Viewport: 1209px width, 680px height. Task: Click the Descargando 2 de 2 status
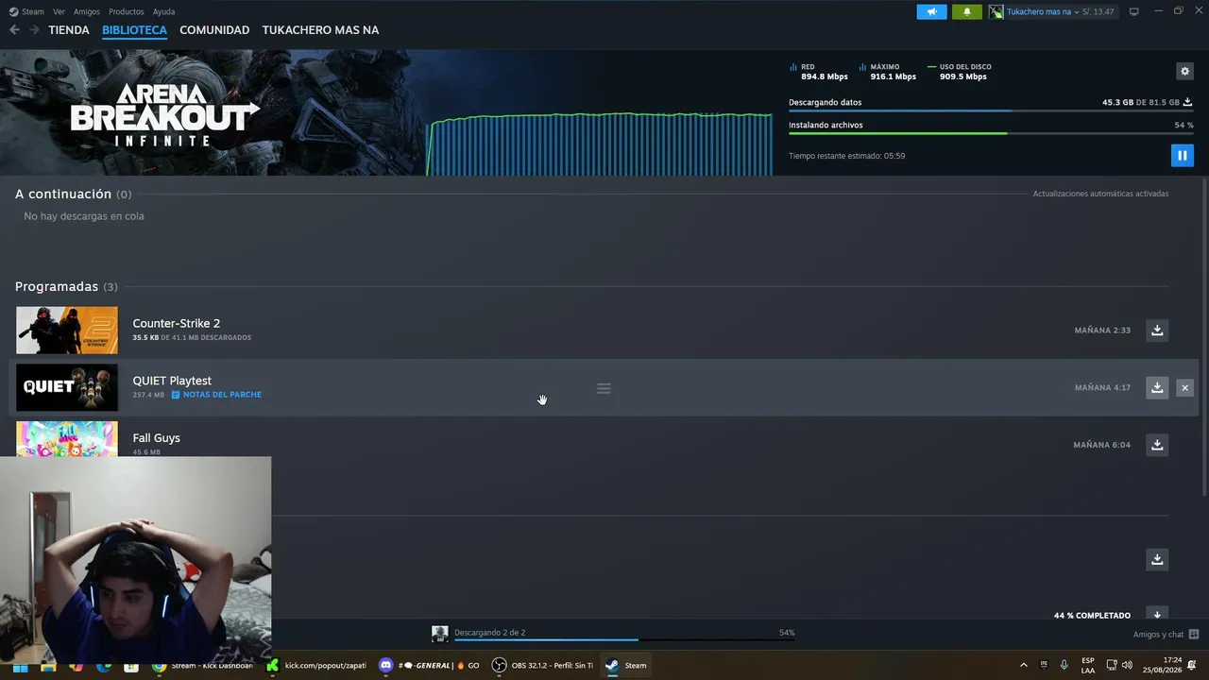click(489, 633)
